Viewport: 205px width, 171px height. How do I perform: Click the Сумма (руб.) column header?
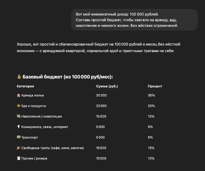pos(107,86)
